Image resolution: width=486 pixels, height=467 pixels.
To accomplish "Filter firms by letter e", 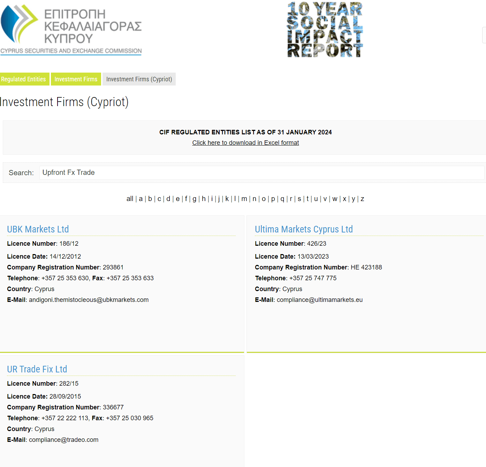I will pos(178,199).
